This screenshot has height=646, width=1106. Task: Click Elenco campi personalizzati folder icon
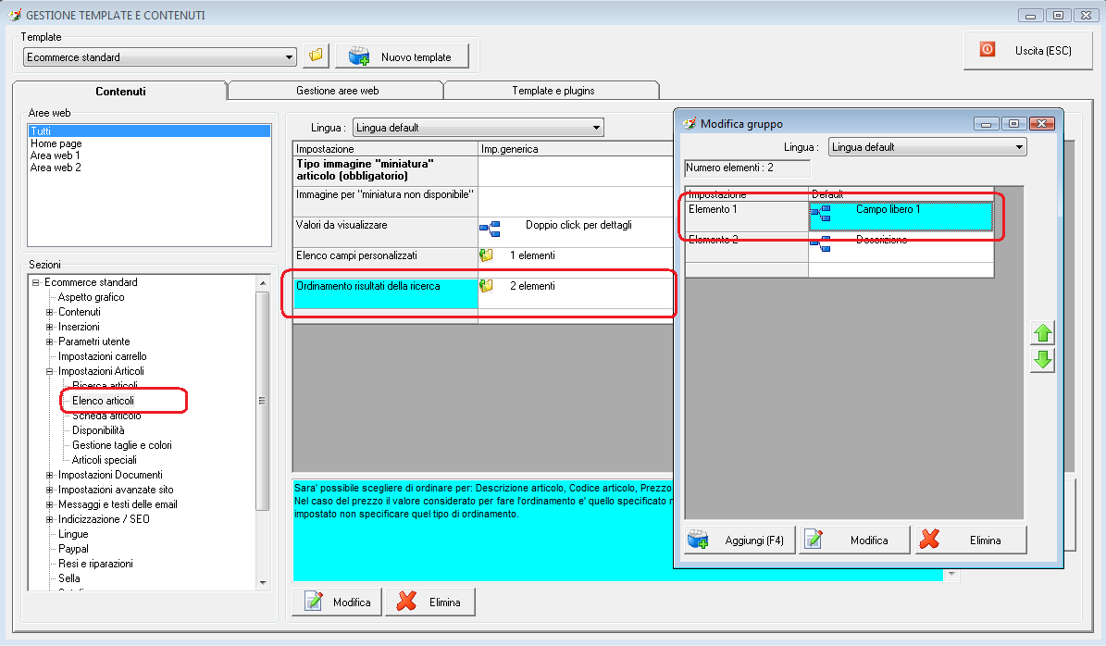click(486, 255)
